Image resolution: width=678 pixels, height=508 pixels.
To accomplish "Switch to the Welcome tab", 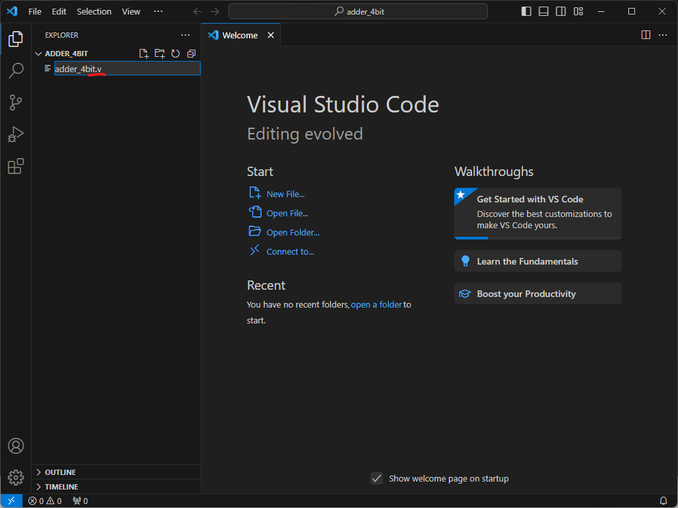I will (x=240, y=35).
